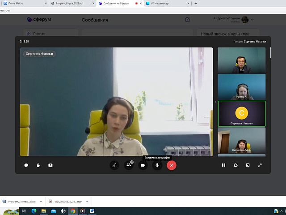
Task: Open the call chat panel
Action: click(26, 165)
